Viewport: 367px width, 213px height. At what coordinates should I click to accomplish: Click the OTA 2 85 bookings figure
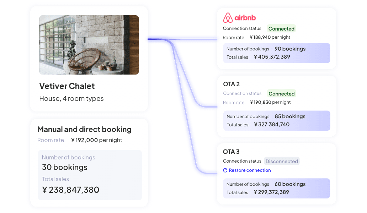click(290, 116)
